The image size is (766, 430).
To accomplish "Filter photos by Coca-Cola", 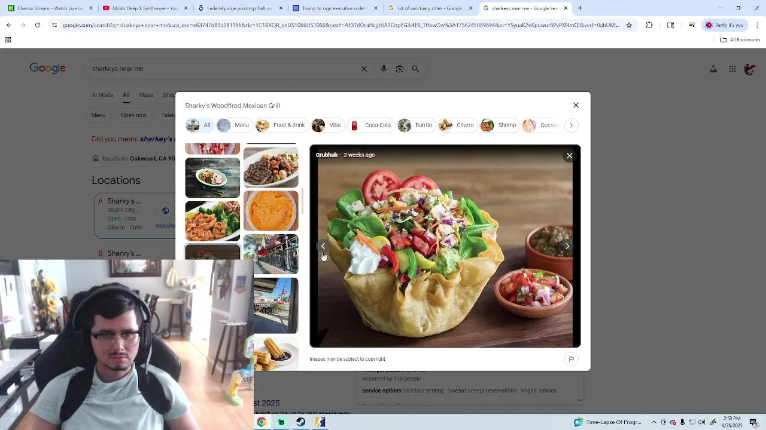I will [x=370, y=125].
